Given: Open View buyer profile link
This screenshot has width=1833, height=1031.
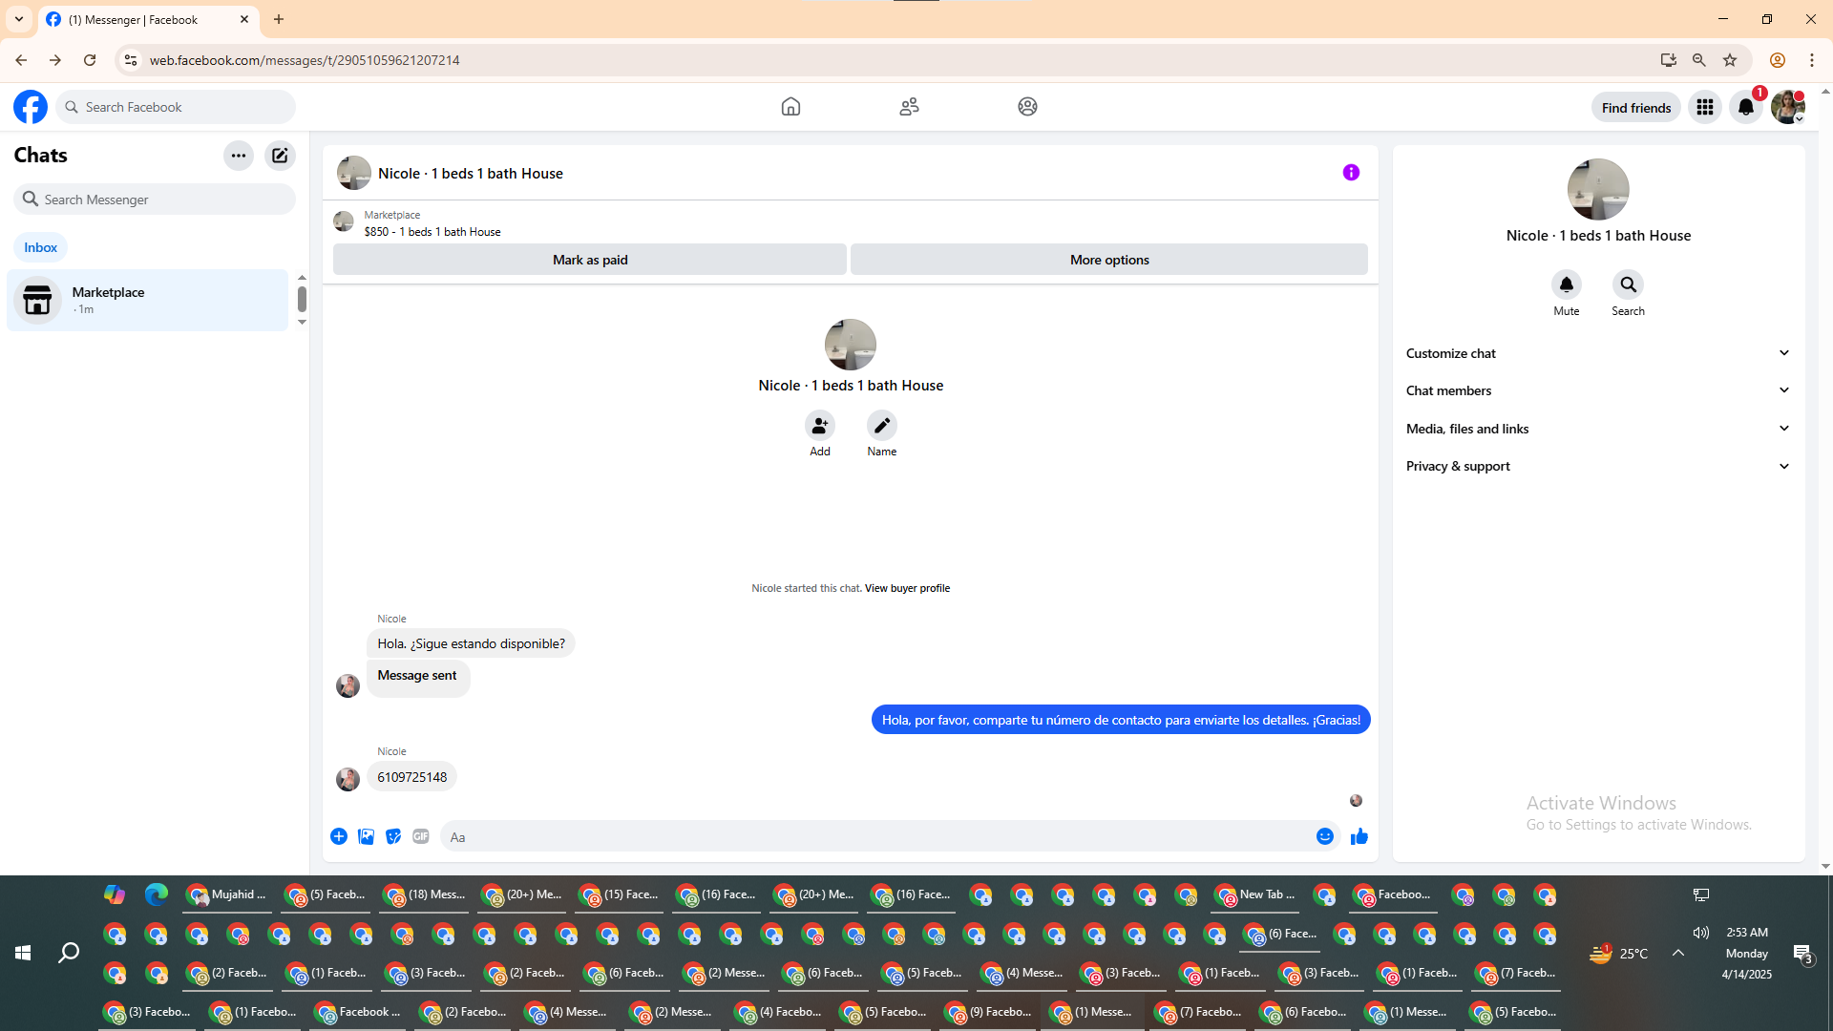Looking at the screenshot, I should pos(907,588).
